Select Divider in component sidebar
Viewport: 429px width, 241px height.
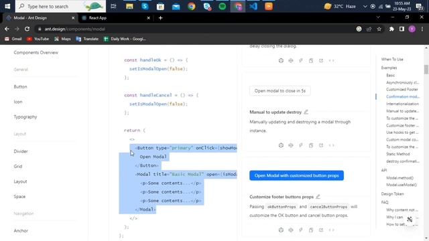(x=21, y=151)
